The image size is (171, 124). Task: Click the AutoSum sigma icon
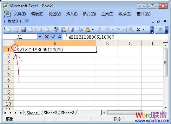[x=138, y=29]
